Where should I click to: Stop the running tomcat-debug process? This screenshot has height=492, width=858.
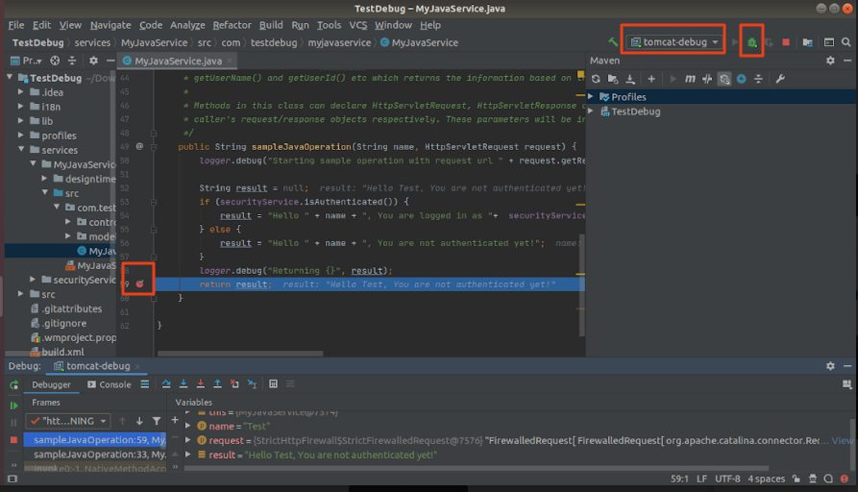click(786, 42)
